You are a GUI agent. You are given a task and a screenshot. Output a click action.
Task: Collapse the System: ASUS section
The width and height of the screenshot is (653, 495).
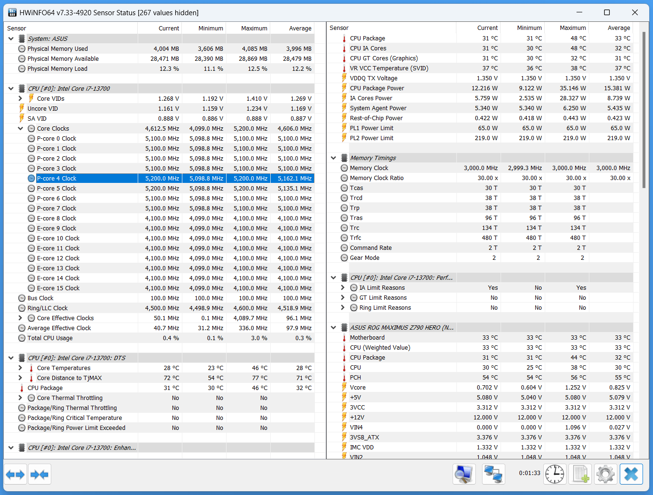click(x=11, y=38)
